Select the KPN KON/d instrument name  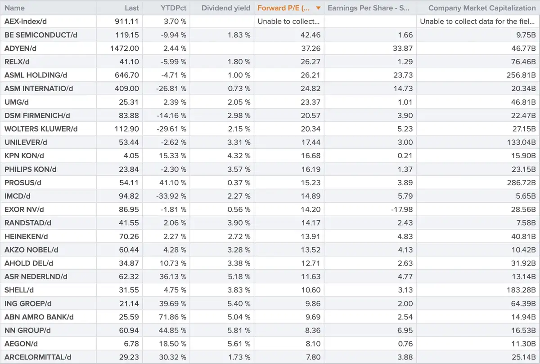point(24,156)
